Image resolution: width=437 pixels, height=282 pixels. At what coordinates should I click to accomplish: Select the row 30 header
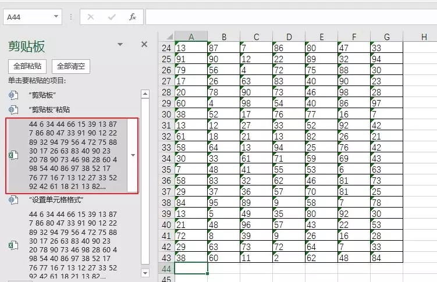166,115
